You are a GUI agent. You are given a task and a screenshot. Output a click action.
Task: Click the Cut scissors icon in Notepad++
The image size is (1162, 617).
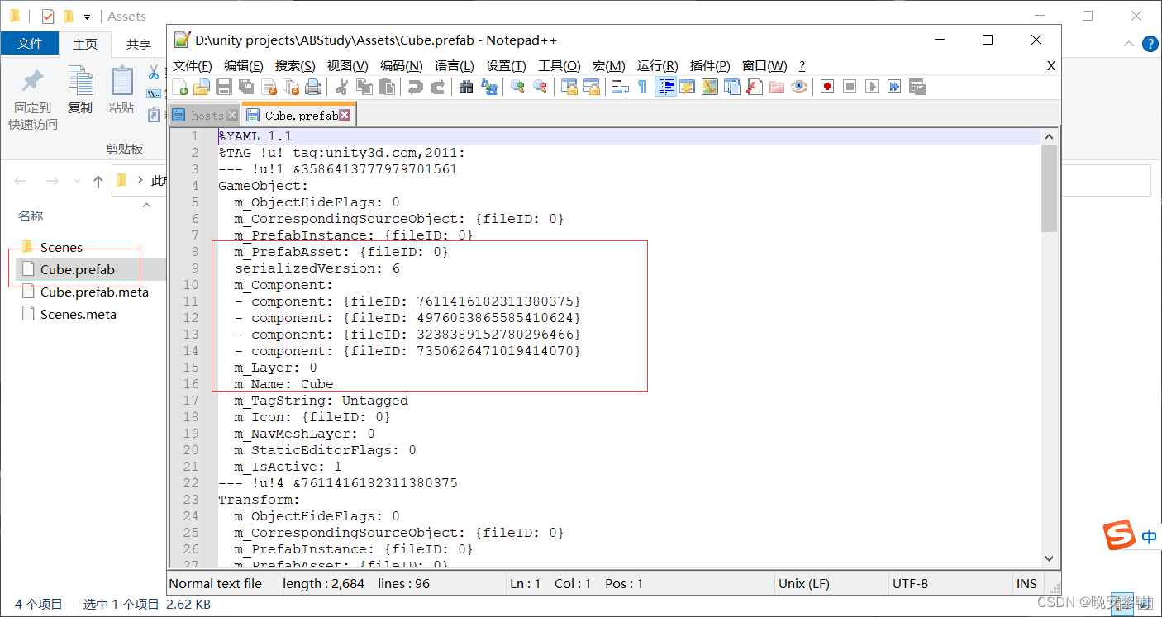coord(341,87)
